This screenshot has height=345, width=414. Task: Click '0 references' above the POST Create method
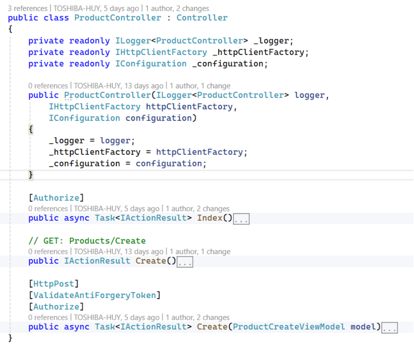48,318
